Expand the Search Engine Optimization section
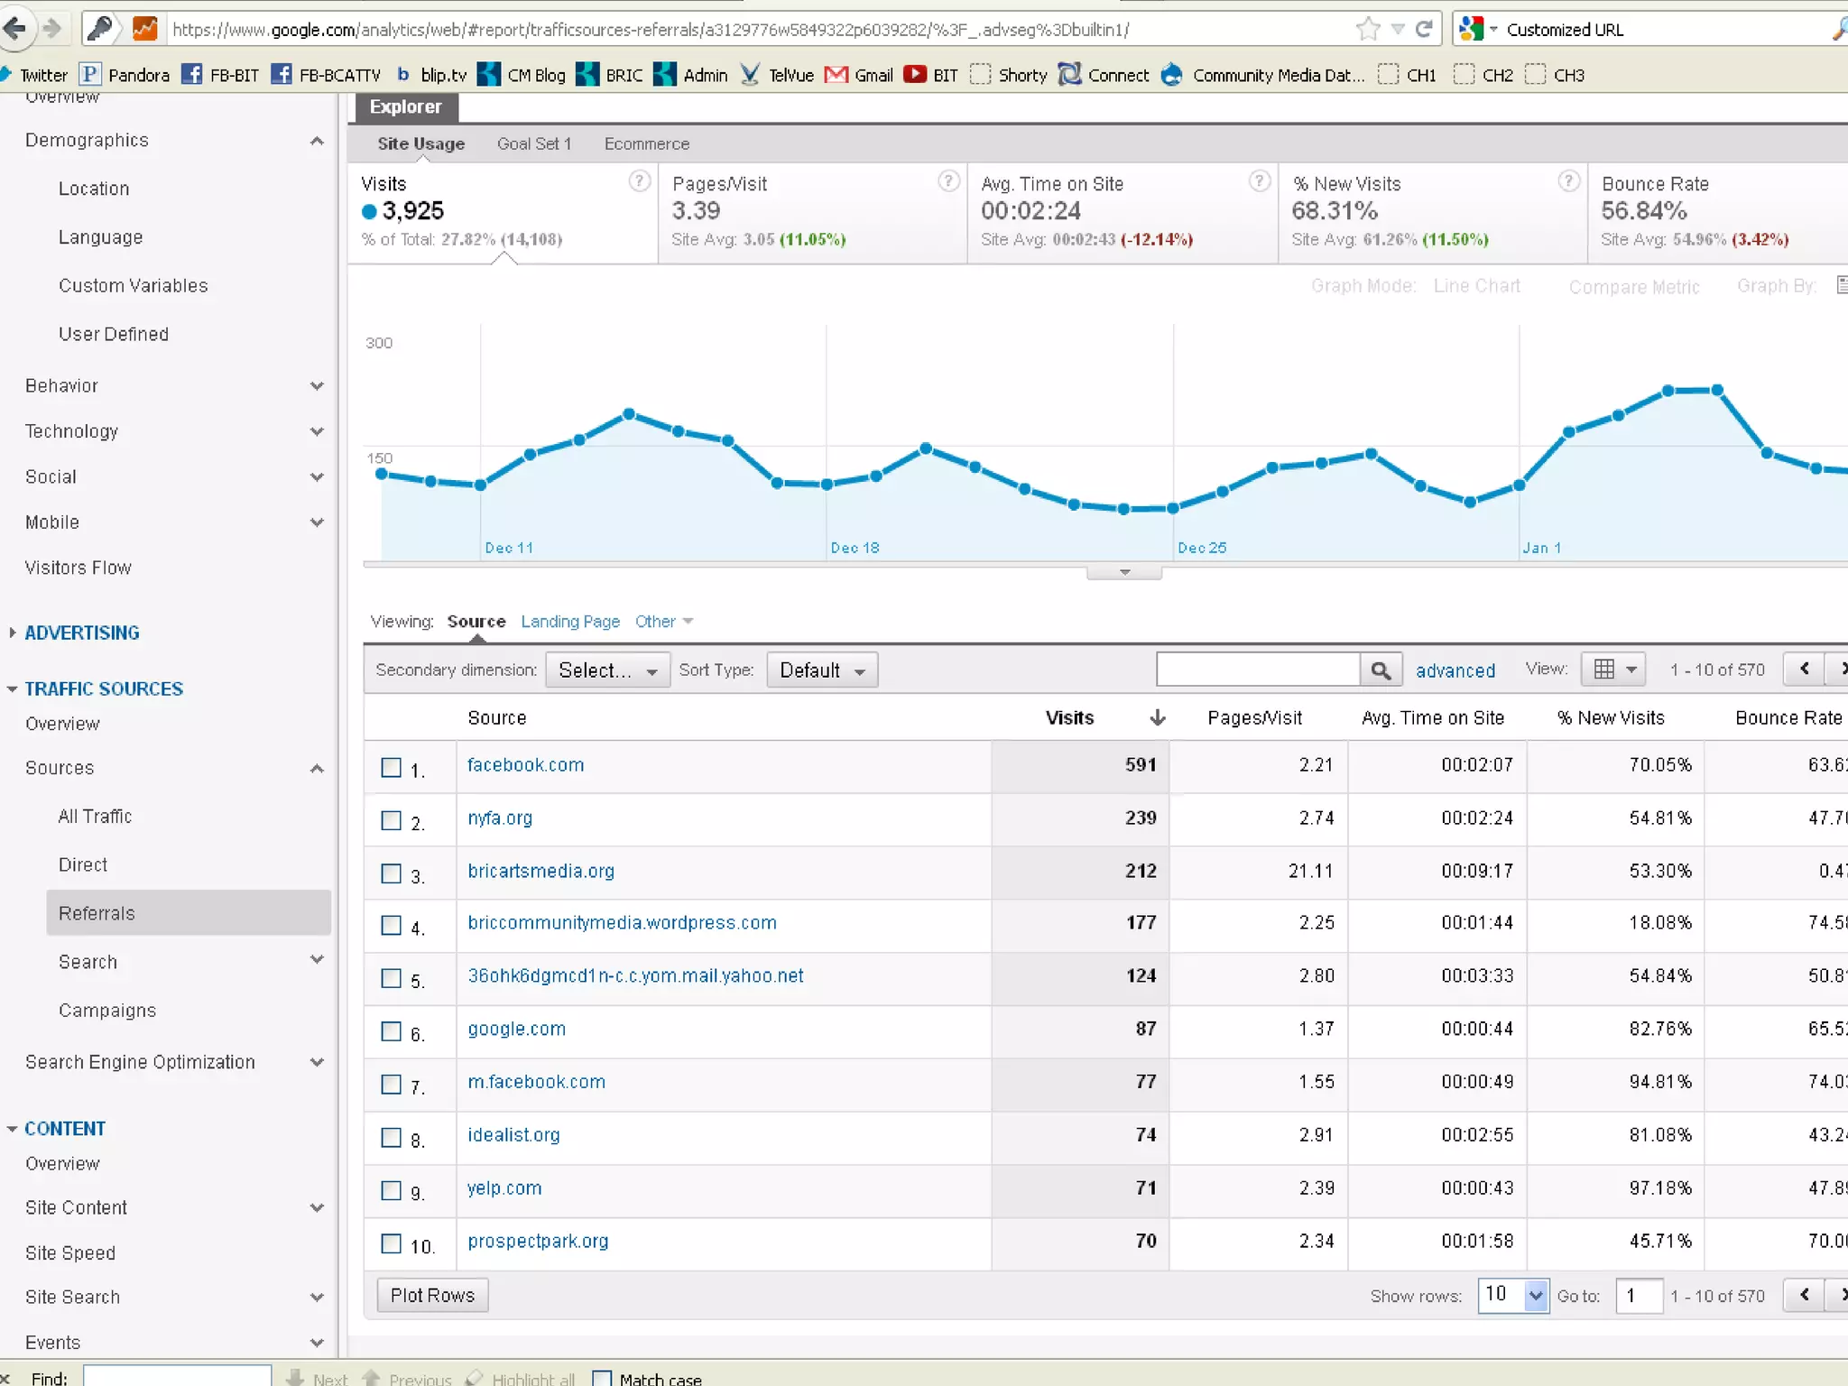Viewport: 1848px width, 1386px height. pyautogui.click(x=317, y=1062)
